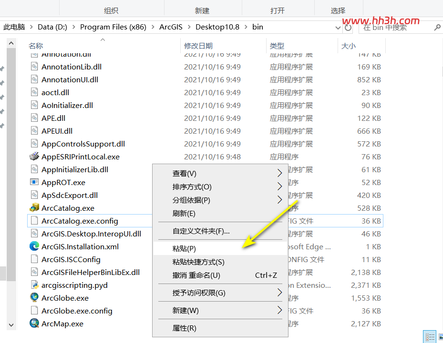Image resolution: width=443 pixels, height=343 pixels.
Task: Select the arcgisscripting.pyd file name
Action: pos(74,285)
